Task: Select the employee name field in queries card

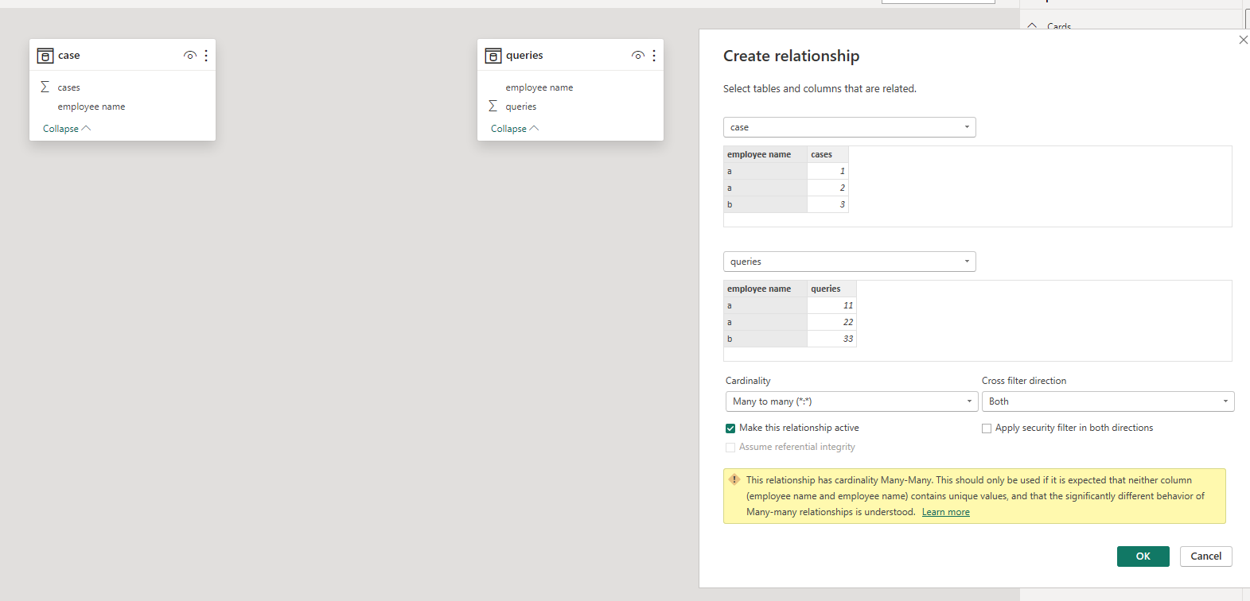Action: [x=539, y=87]
